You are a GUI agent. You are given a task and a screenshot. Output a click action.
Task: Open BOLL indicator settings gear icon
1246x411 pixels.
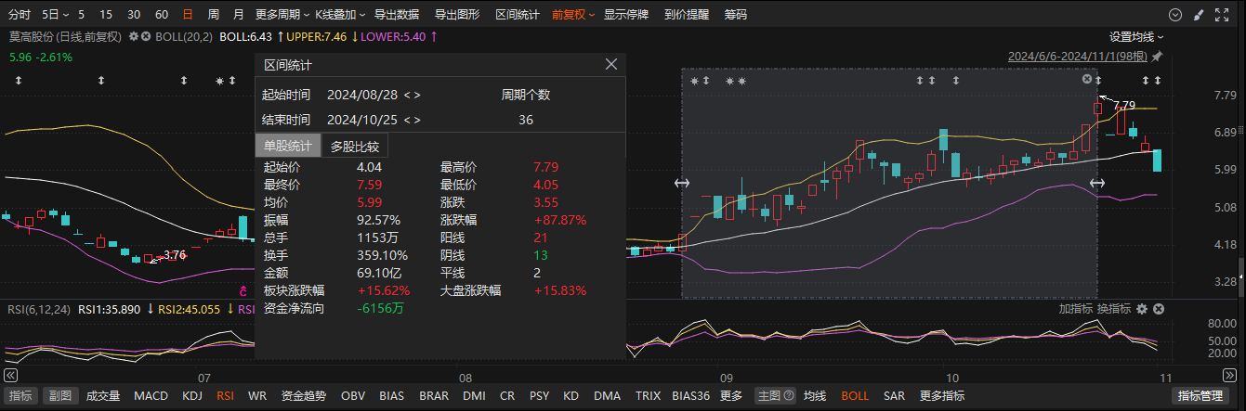click(x=134, y=36)
